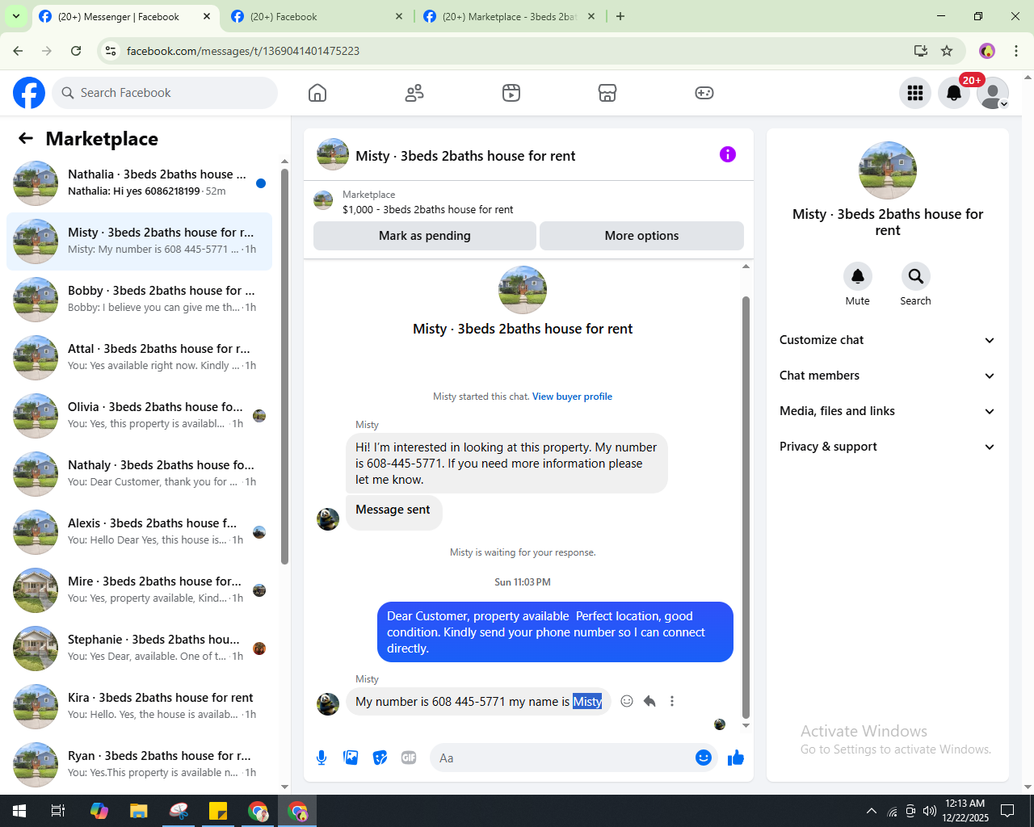The image size is (1034, 827).
Task: Open Olivia's conversation in the list
Action: coord(139,416)
